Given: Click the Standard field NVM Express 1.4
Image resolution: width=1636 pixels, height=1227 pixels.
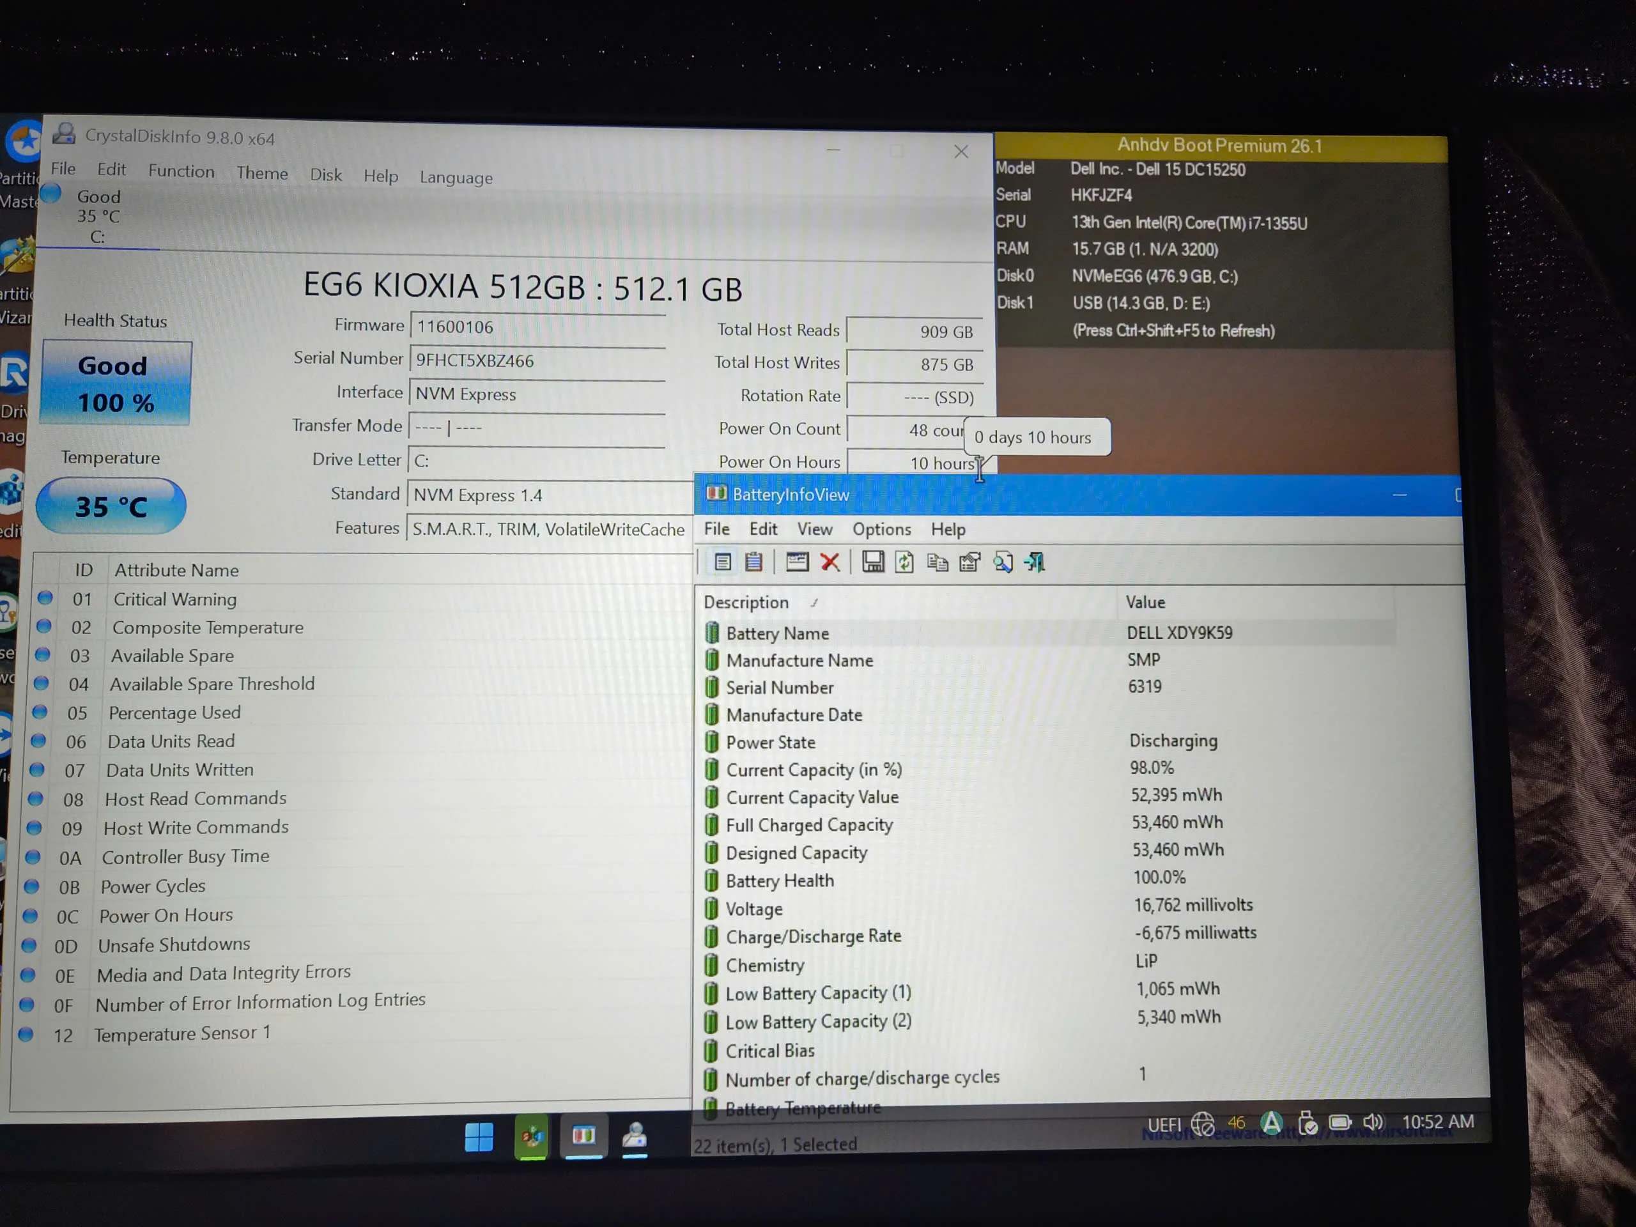Looking at the screenshot, I should click(550, 495).
